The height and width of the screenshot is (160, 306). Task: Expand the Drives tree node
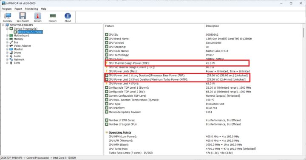coord(7,53)
